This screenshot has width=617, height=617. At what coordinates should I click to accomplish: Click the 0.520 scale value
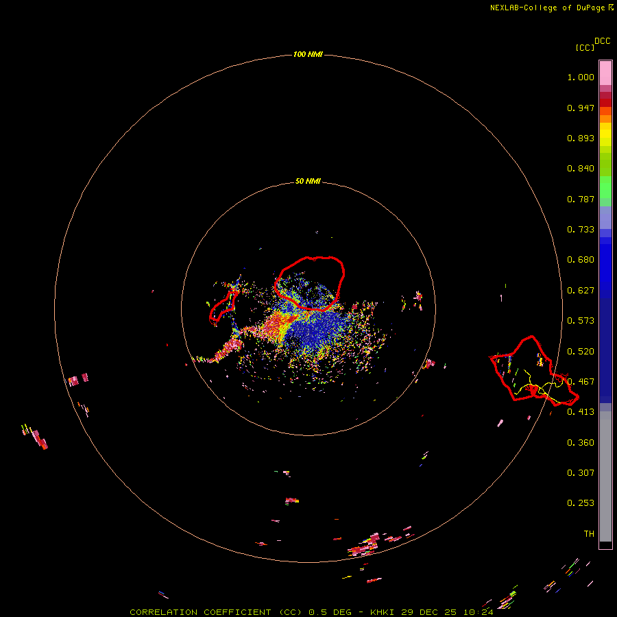point(581,352)
